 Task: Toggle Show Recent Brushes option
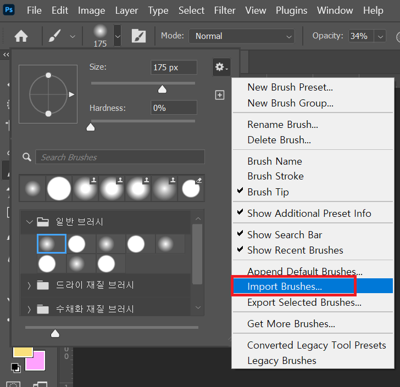[313, 250]
